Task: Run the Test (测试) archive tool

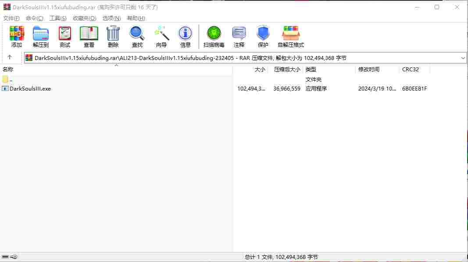Action: coord(65,36)
